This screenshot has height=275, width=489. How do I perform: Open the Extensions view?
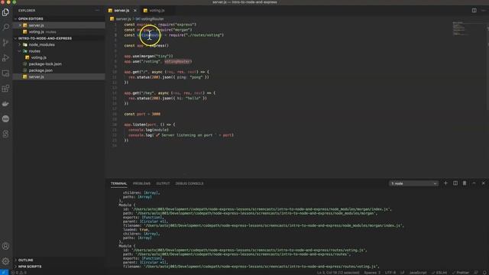point(5,89)
